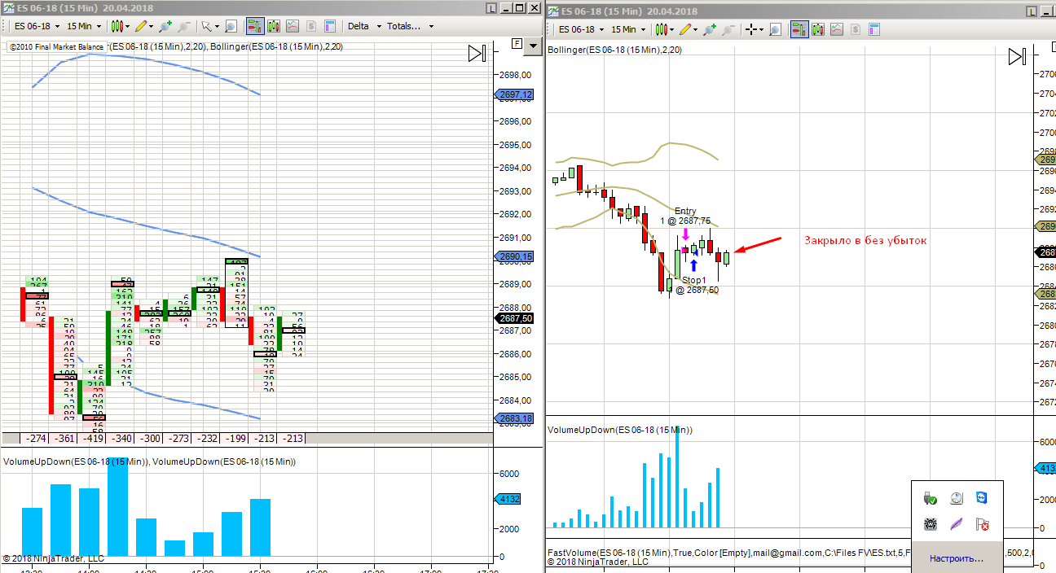Viewport: 1056px width, 573px height.
Task: Click 2687,50 current price marker on left axis
Action: click(x=514, y=318)
